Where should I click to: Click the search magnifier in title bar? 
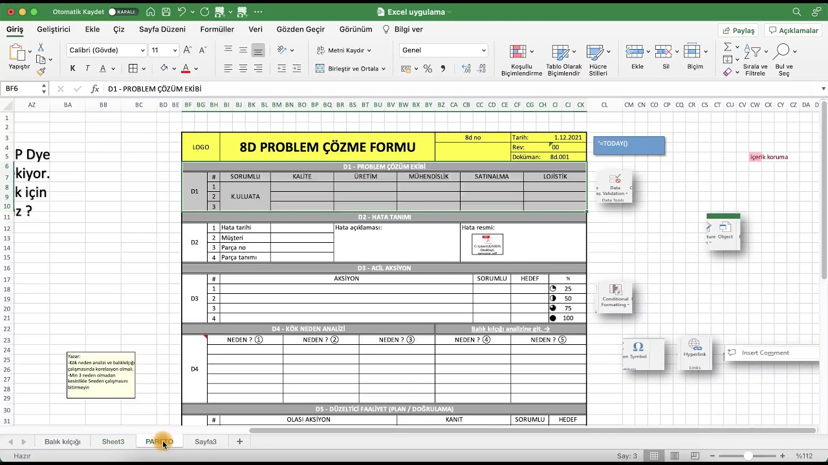[797, 12]
